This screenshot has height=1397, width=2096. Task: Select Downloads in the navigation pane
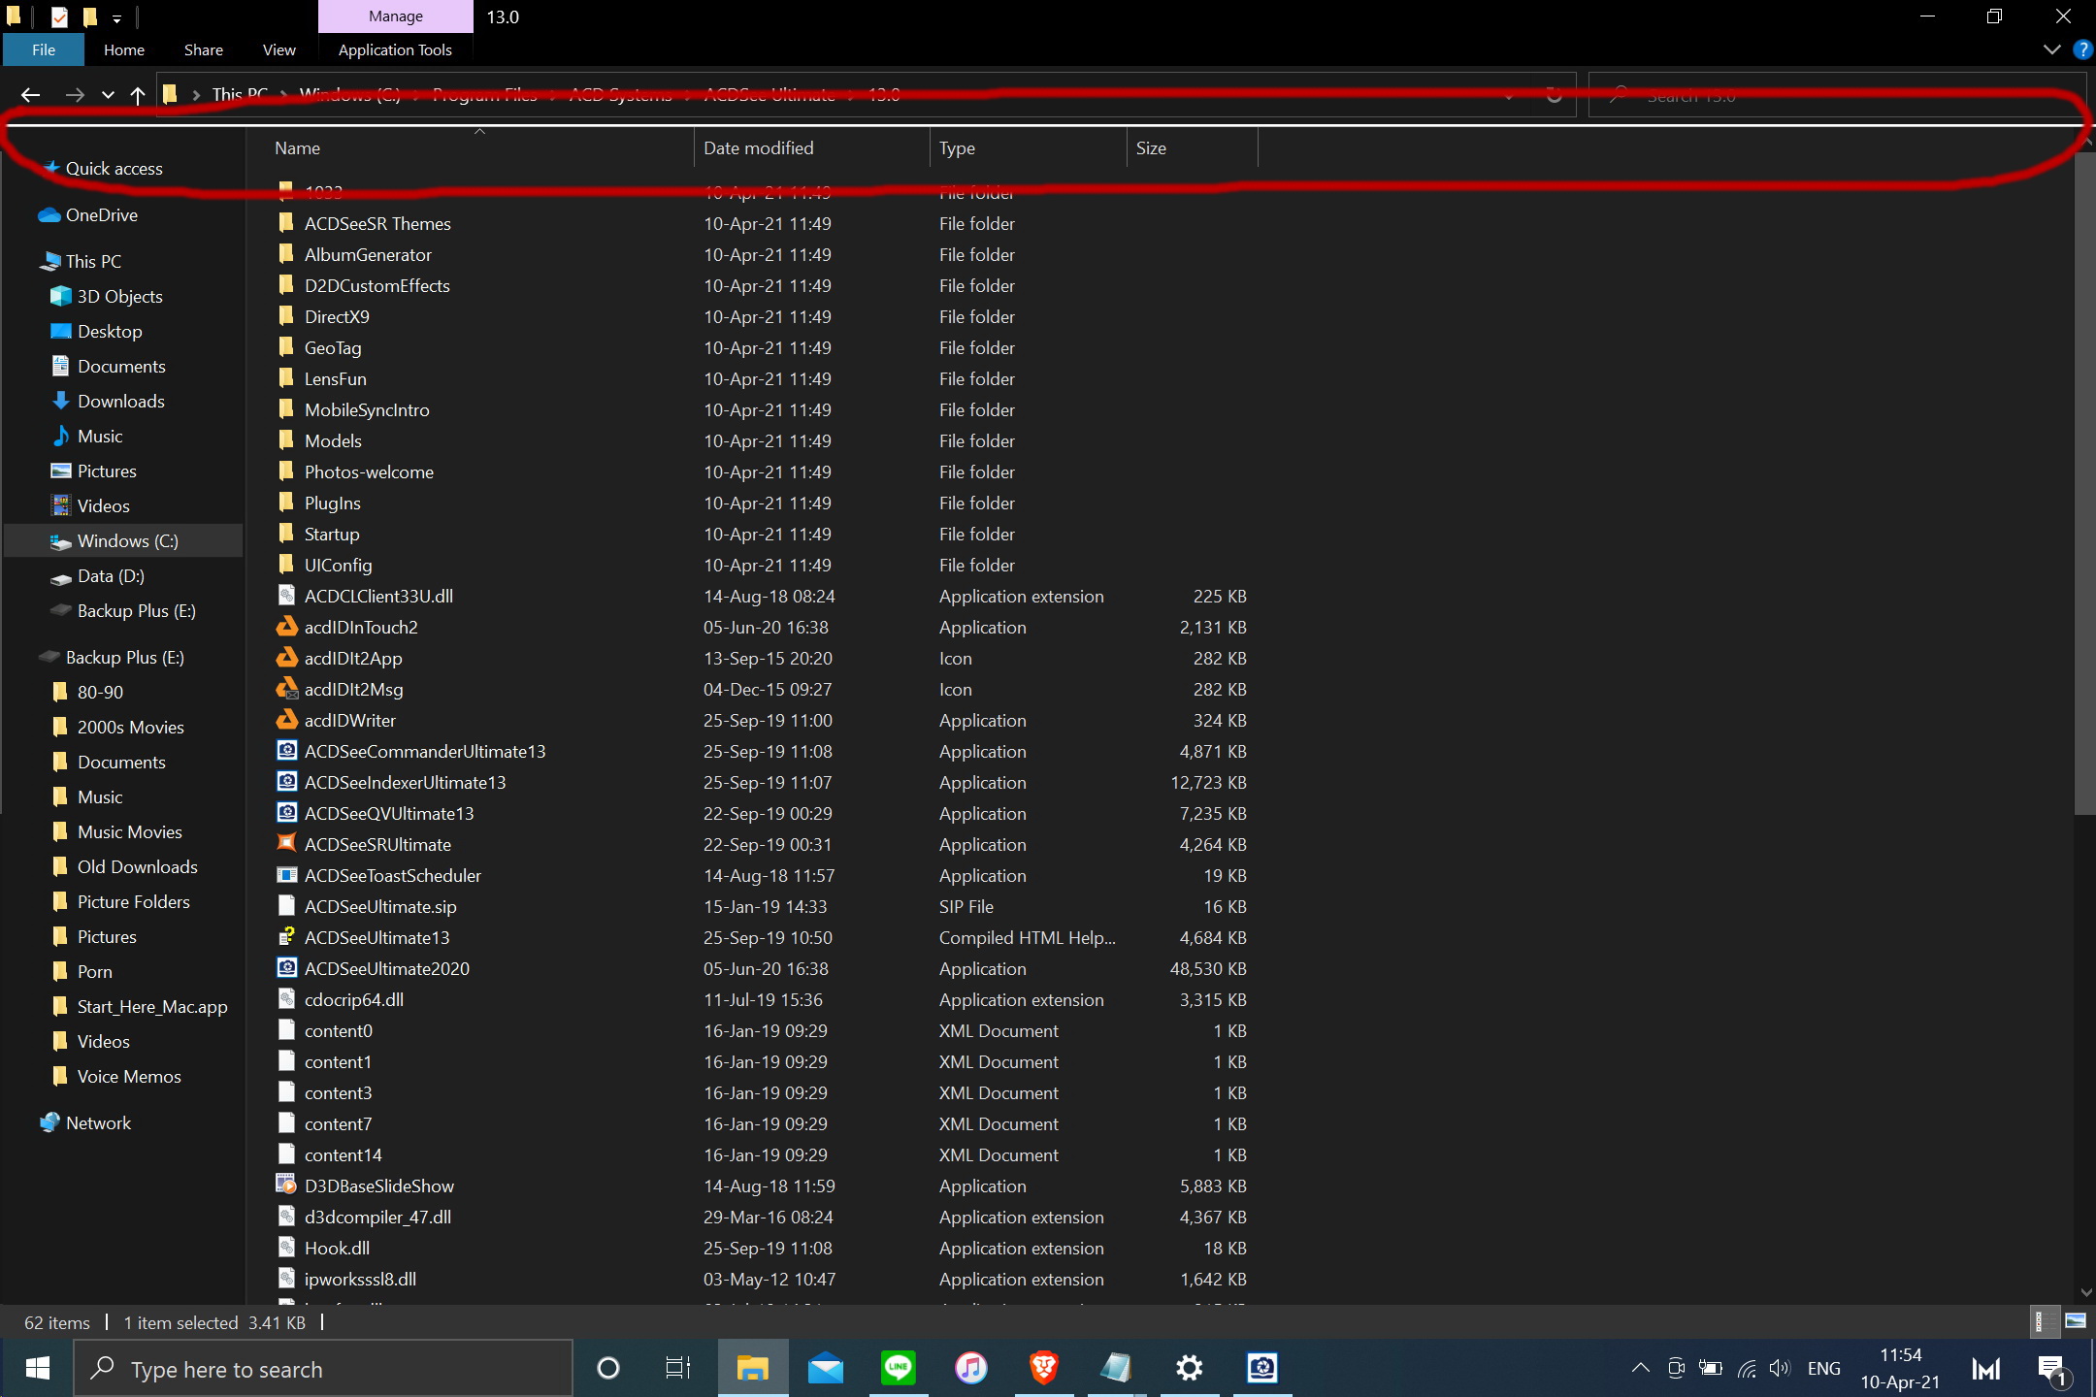pos(120,401)
